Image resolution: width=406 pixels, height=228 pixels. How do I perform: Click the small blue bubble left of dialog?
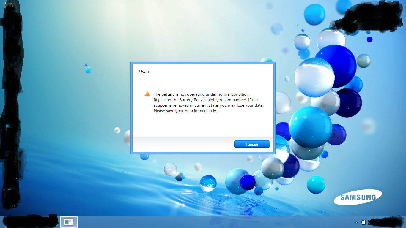pos(88,70)
